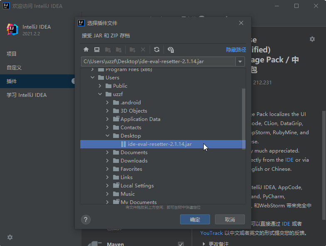Click the delete toolbar icon
The image size is (326, 246).
pos(143,49)
